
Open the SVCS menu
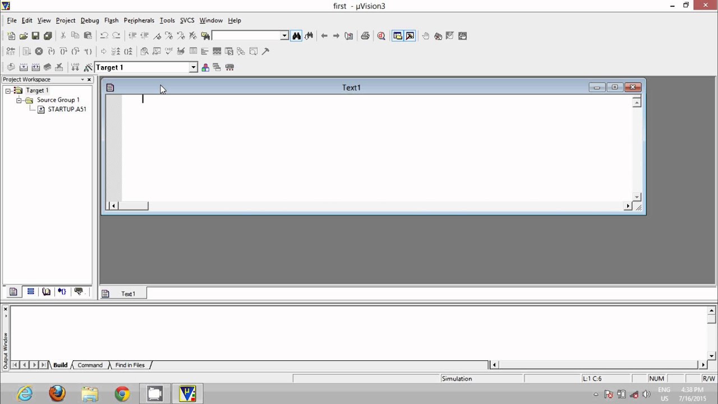(187, 20)
